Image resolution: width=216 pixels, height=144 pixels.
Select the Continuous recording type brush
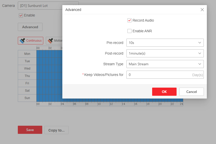[31, 41]
